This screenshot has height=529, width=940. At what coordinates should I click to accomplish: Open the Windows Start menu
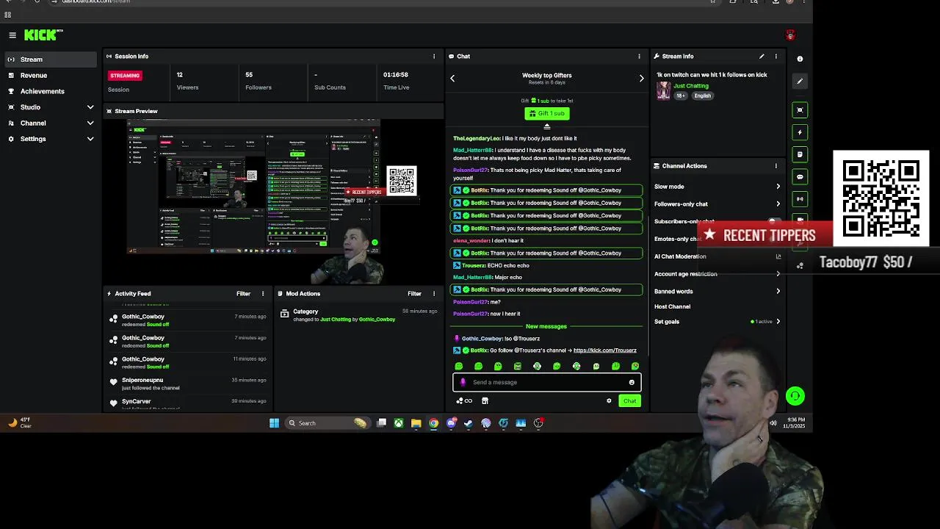pyautogui.click(x=274, y=423)
